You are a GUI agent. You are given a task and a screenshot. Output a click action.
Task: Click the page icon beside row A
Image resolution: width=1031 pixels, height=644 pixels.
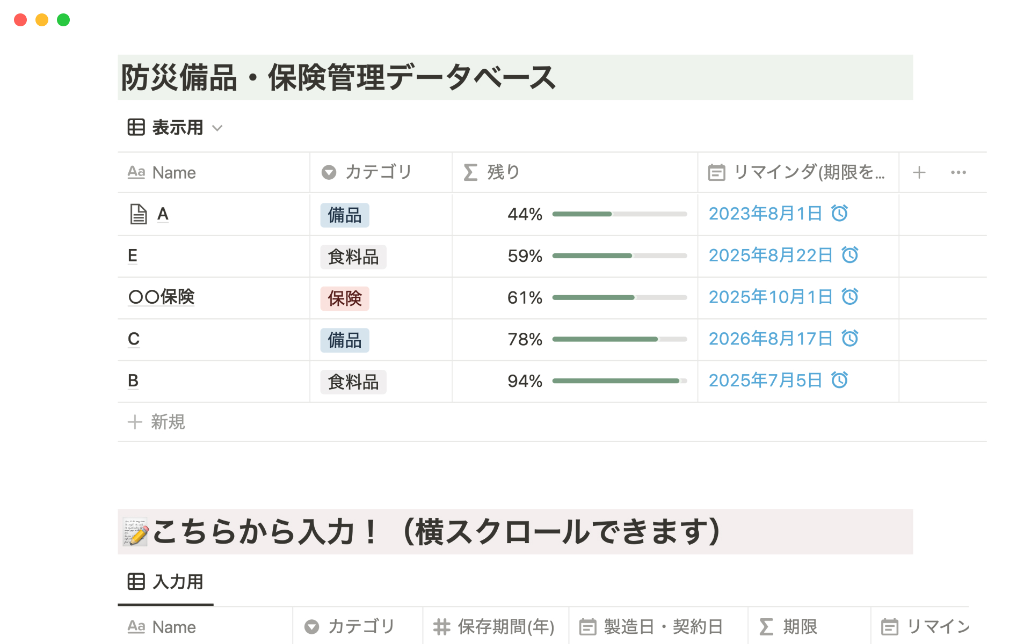click(139, 214)
